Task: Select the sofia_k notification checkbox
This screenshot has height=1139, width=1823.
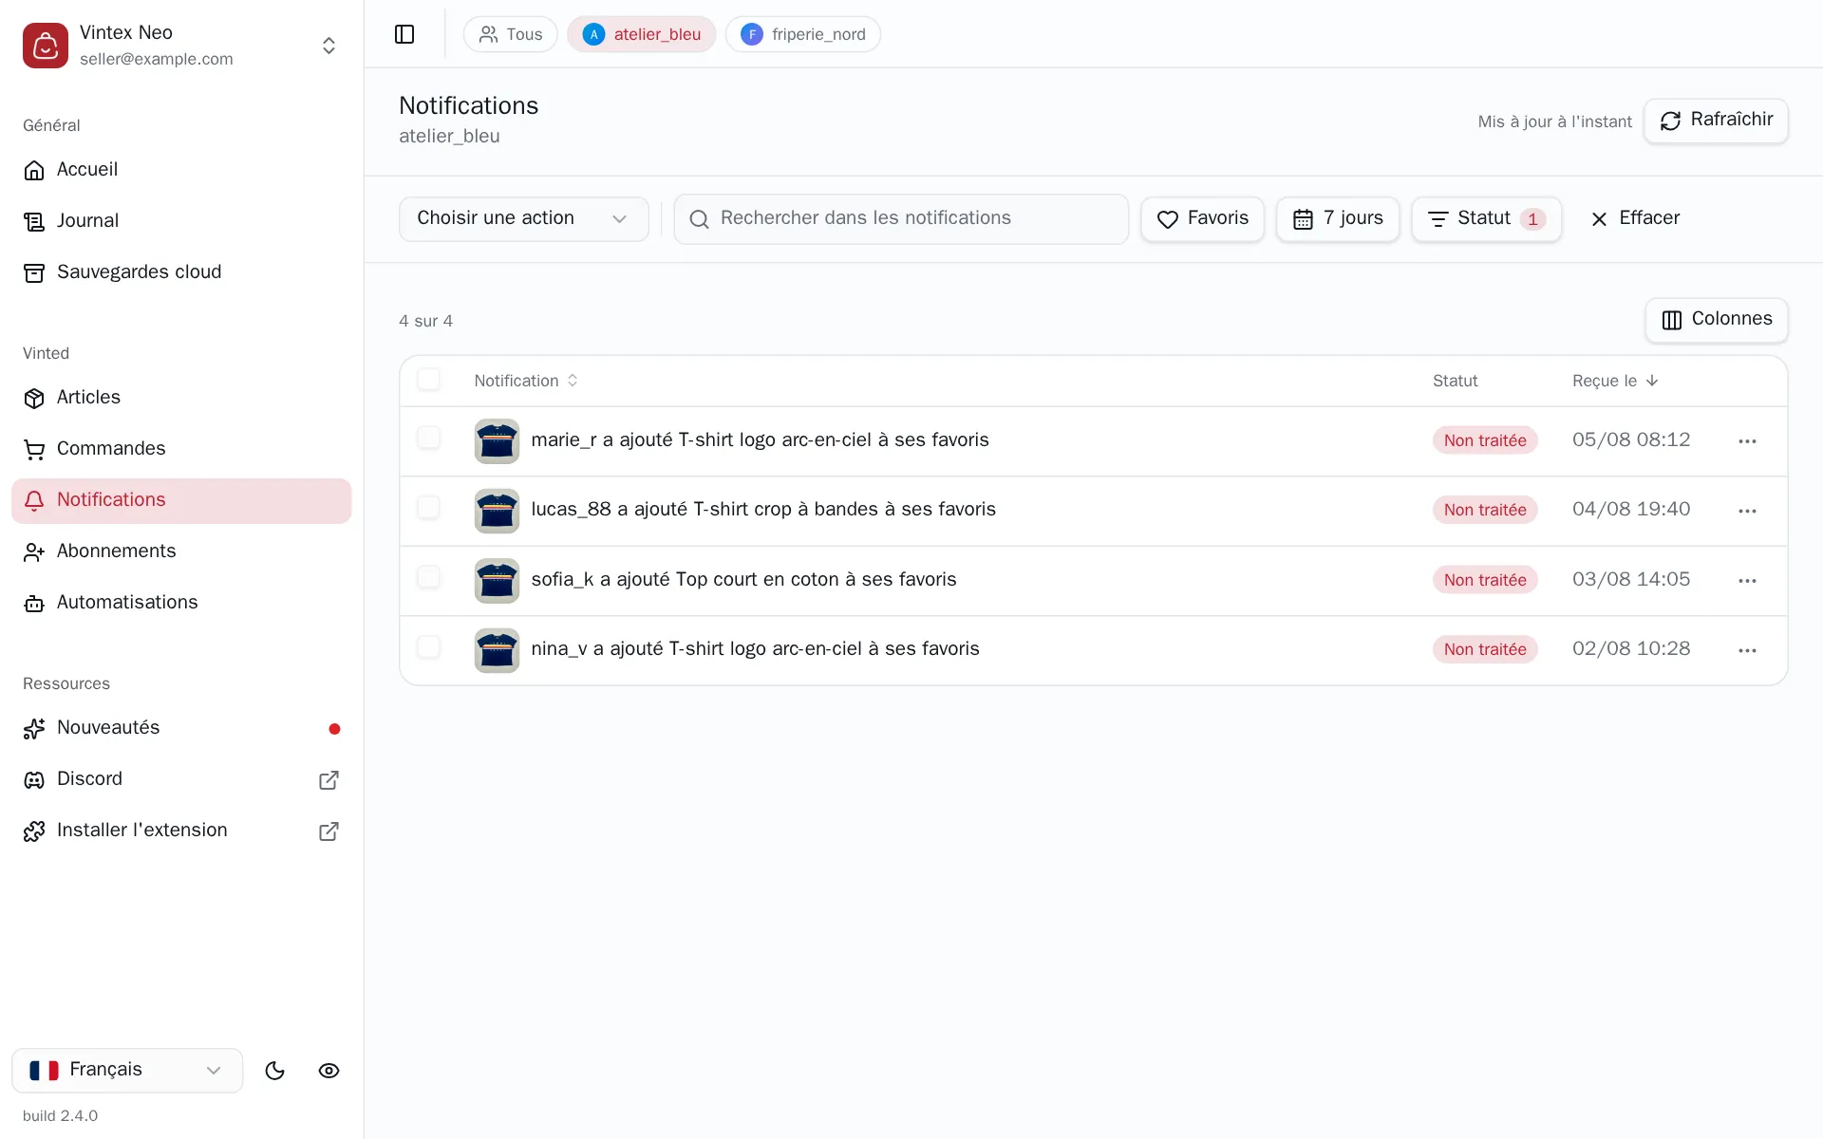Action: tap(429, 577)
